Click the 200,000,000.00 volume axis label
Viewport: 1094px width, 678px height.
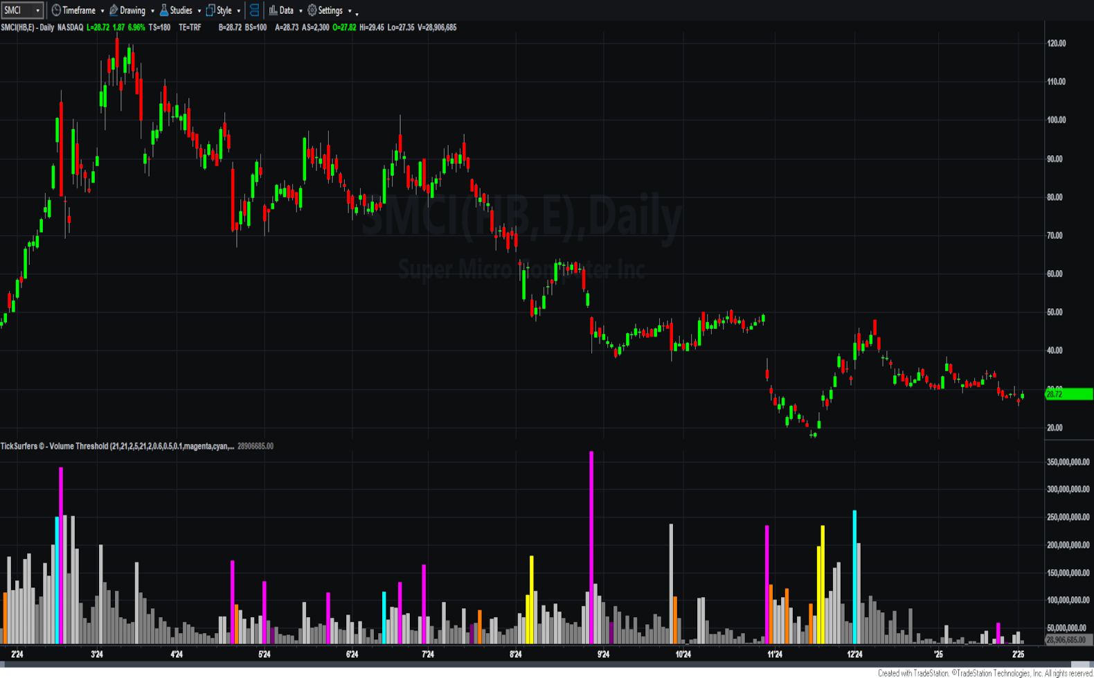pos(1068,545)
